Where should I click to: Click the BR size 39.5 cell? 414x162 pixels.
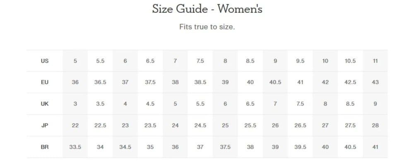(300, 147)
